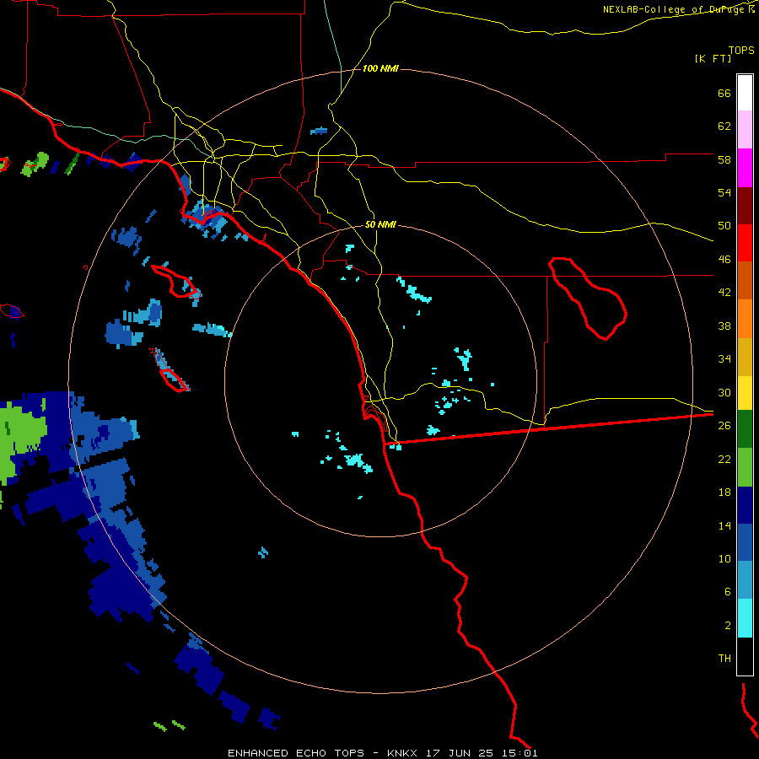The image size is (759, 759).
Task: Click the 50 NMI range ring label
Action: (380, 224)
